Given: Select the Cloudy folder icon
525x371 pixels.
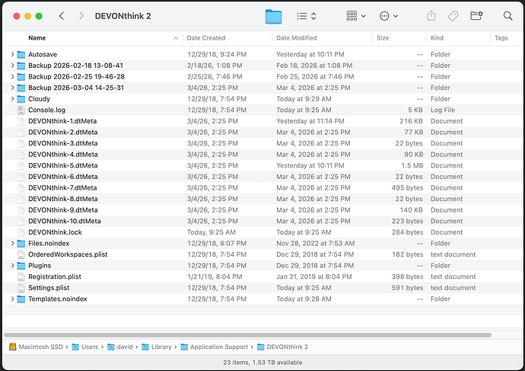Looking at the screenshot, I should point(21,99).
